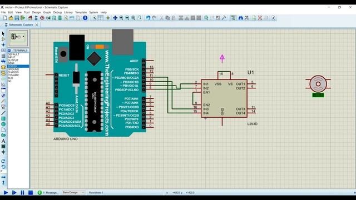Open the System menu

(93, 12)
